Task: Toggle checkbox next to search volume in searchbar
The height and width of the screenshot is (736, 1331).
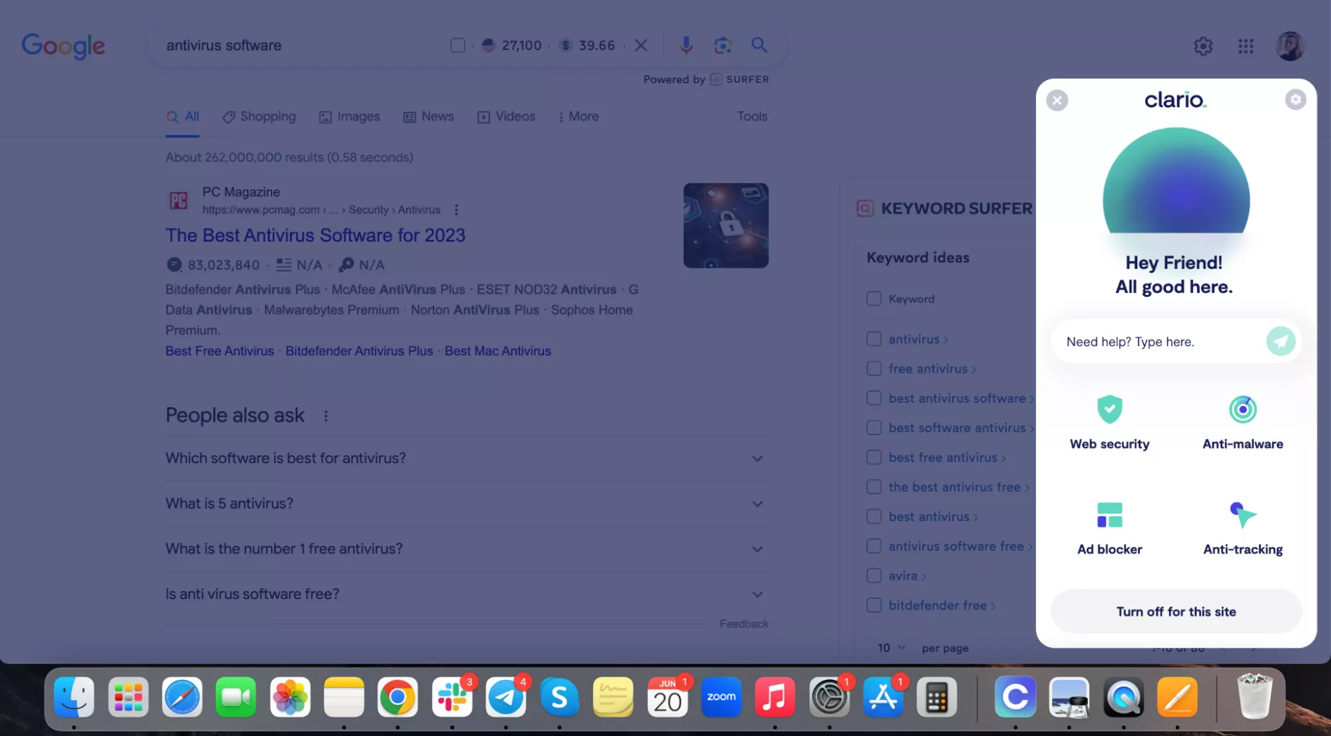Action: (x=457, y=45)
